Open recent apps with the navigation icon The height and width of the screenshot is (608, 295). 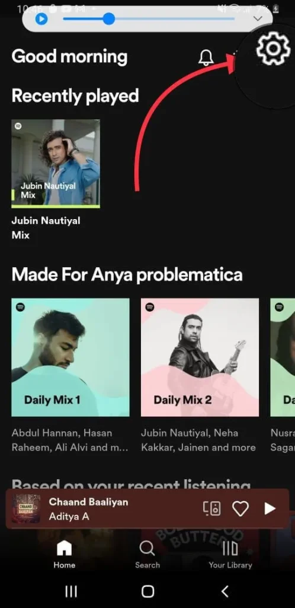[x=70, y=591]
